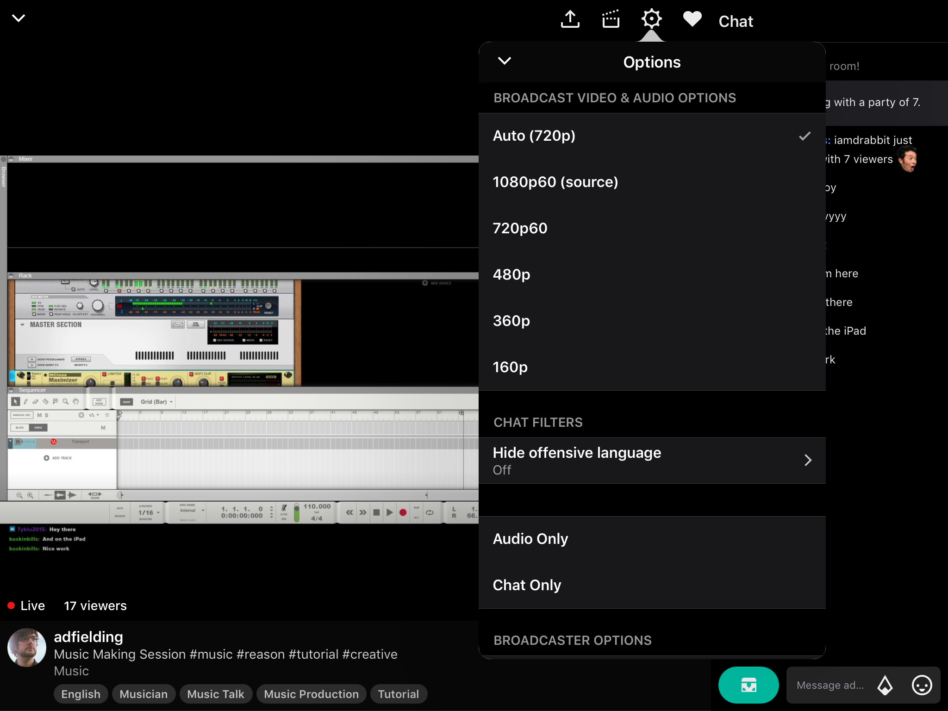Switch to 160p video quality
948x711 pixels.
tap(652, 367)
